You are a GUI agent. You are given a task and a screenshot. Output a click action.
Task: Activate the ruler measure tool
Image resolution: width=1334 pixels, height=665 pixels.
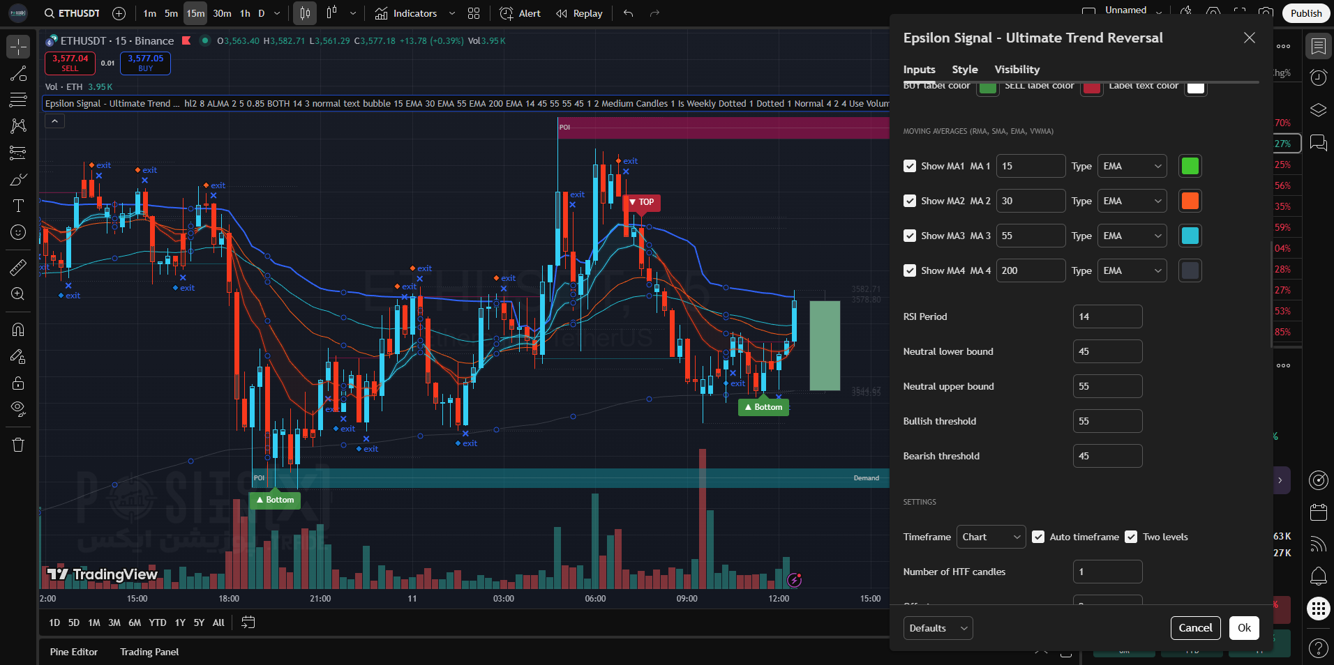[x=18, y=267]
